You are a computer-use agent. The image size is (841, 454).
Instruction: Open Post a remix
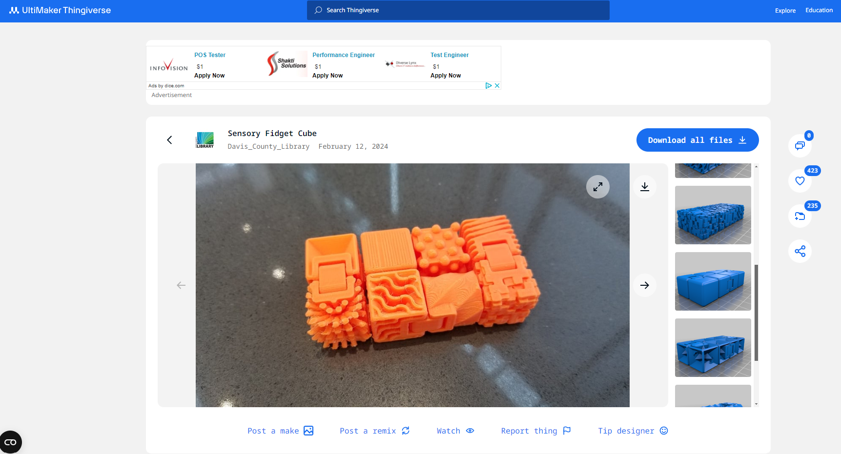click(374, 431)
